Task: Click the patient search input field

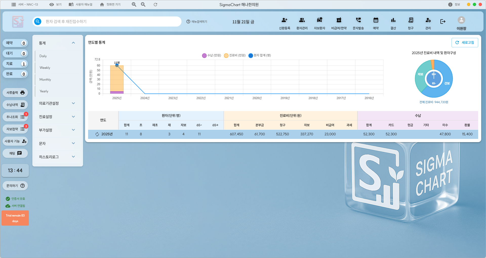Action: click(x=111, y=21)
